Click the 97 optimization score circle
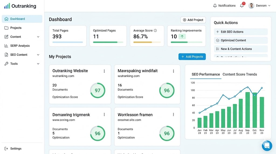Screen dimensions: 276x154 click(x=98, y=90)
